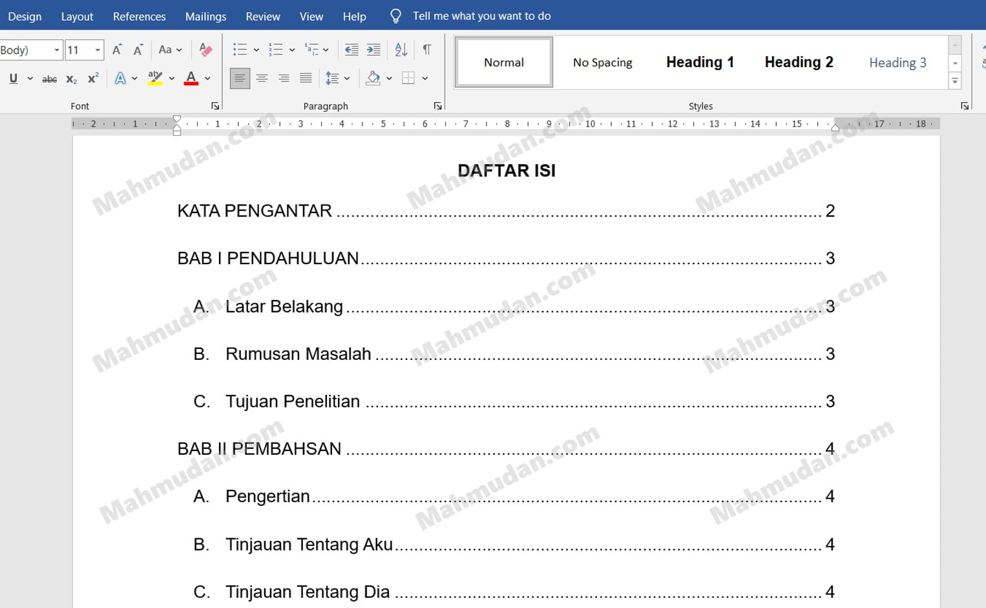The image size is (986, 608).
Task: Open numbering library dropdown arrow
Action: [x=292, y=50]
